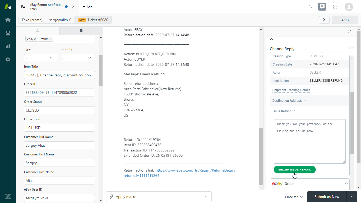This screenshot has height=203, width=361.
Task: Click the conversation pane scrollbar
Action: pyautogui.click(x=261, y=156)
